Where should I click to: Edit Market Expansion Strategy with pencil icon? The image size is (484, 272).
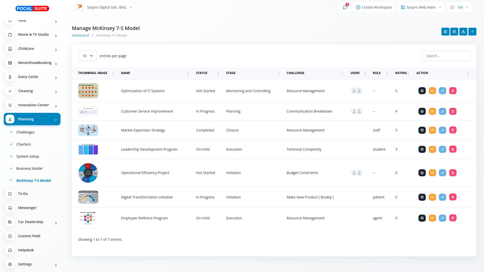click(x=442, y=130)
